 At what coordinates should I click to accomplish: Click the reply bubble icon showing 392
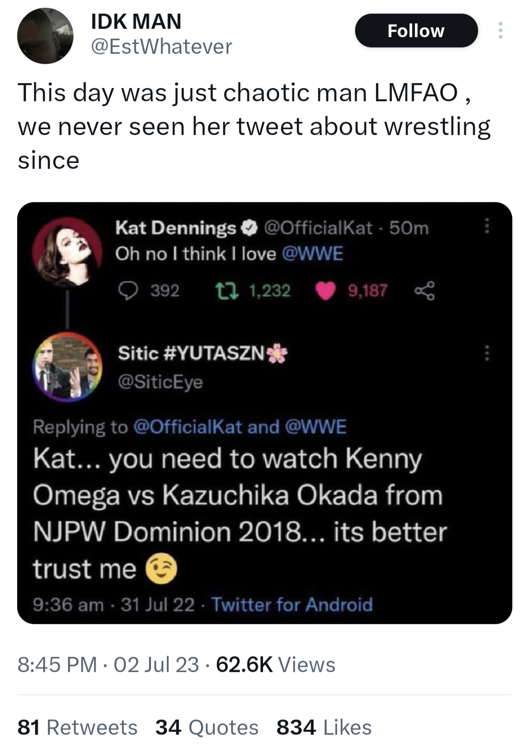click(128, 291)
